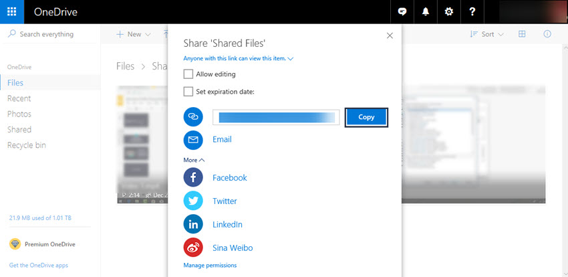Share to Twitter link
Image resolution: width=568 pixels, height=277 pixels.
225,201
